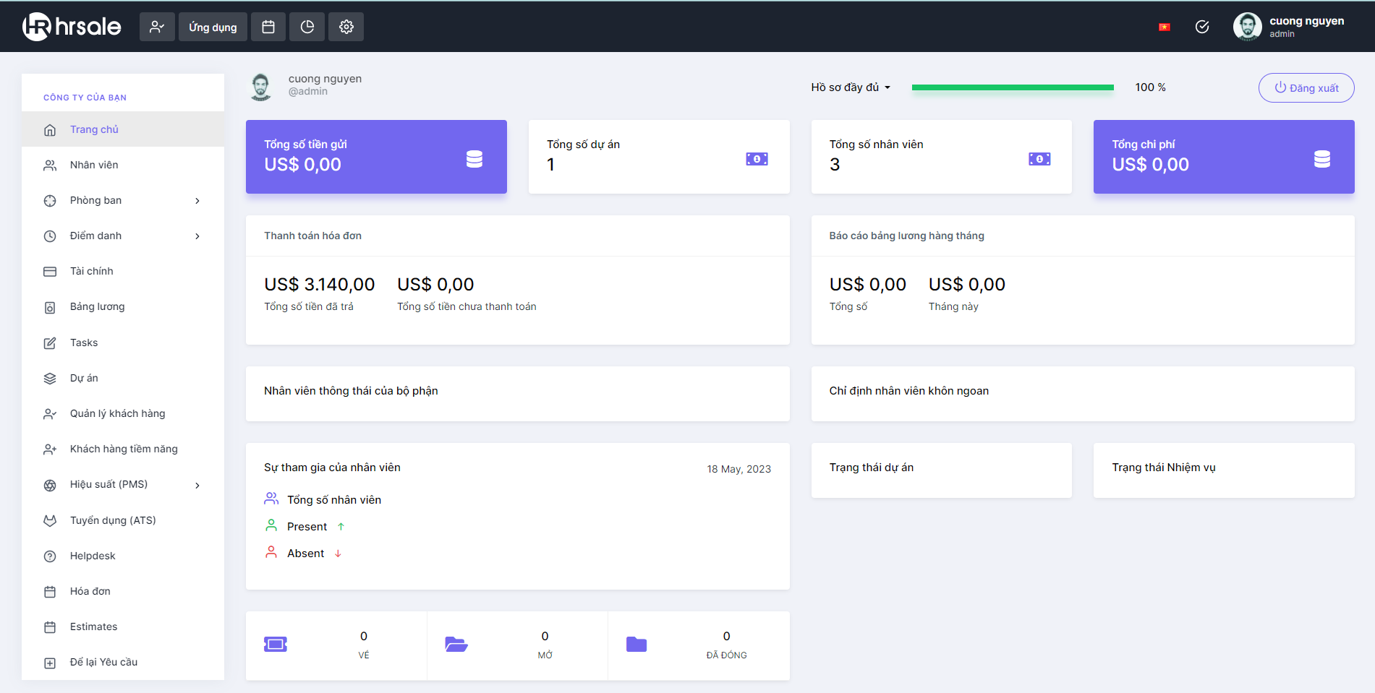Click the money icon on Tổng số dự án card
1375x693 pixels.
[x=757, y=159]
